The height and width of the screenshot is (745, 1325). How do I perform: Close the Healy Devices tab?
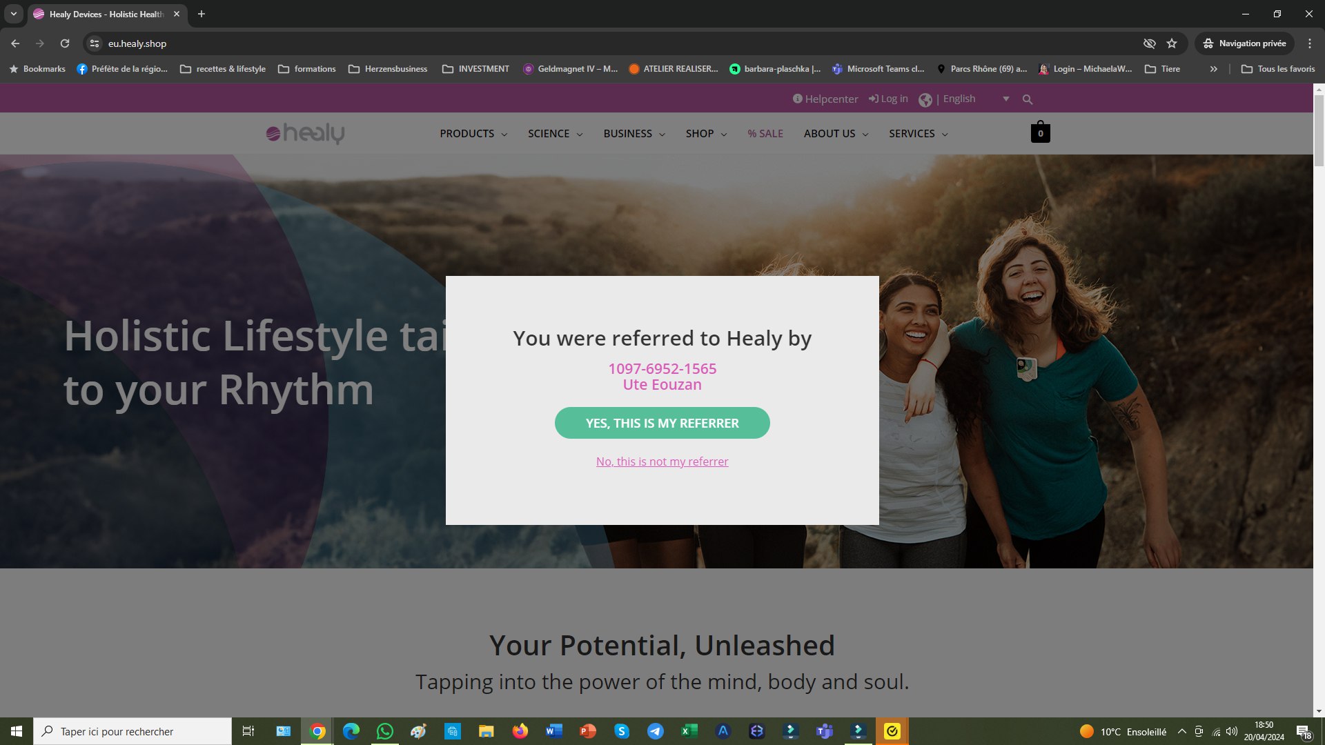pos(177,14)
